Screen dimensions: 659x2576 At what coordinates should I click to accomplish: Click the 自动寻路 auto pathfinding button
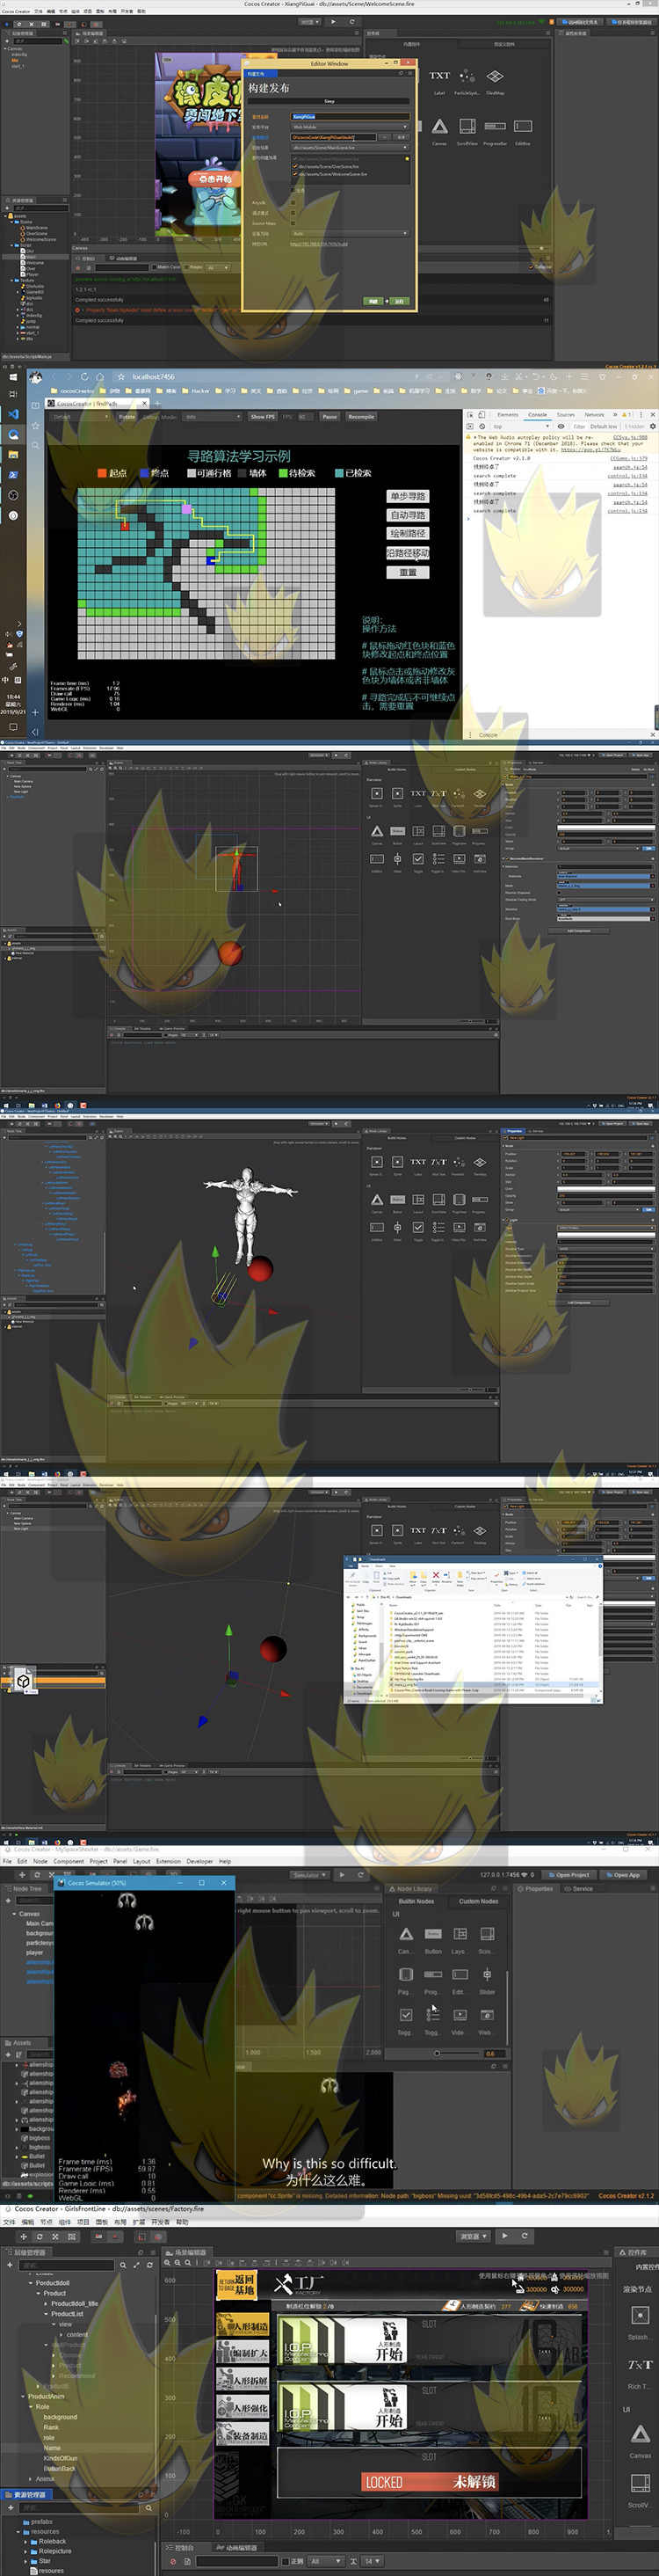(408, 515)
